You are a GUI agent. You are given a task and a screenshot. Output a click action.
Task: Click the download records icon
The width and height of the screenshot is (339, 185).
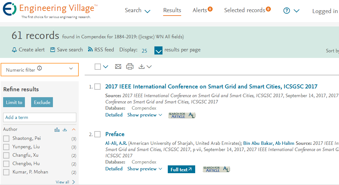click(x=142, y=66)
